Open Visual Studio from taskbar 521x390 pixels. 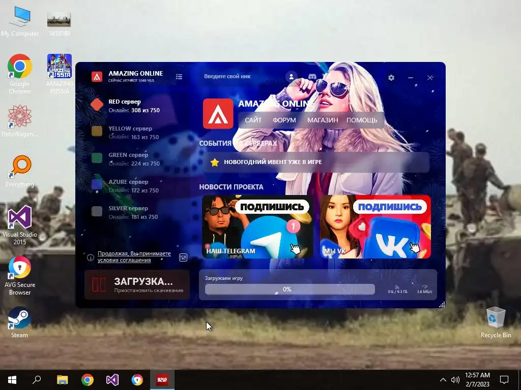click(112, 380)
